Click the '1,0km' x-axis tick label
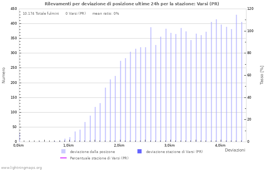 (69, 145)
